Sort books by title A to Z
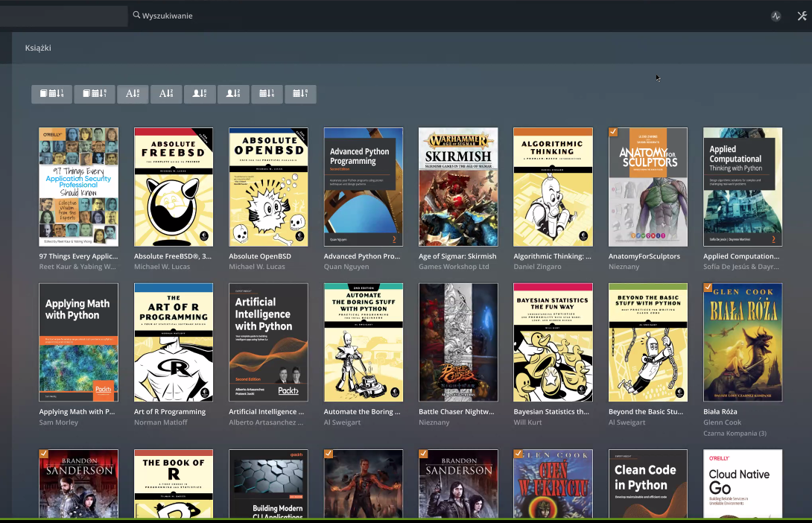This screenshot has height=523, width=812. [133, 94]
